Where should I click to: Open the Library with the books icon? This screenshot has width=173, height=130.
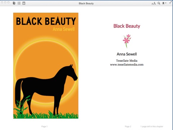[x=14, y=3]
